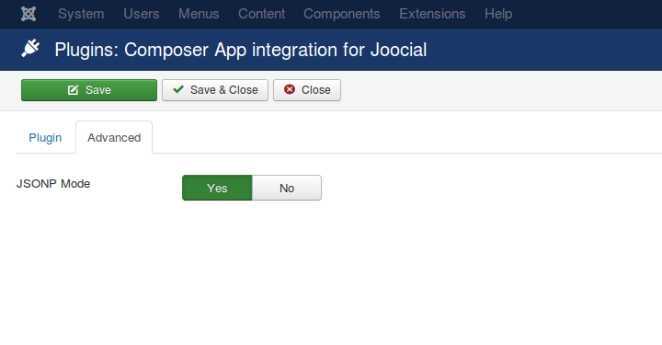Close the plugin editor without saving

click(x=307, y=90)
